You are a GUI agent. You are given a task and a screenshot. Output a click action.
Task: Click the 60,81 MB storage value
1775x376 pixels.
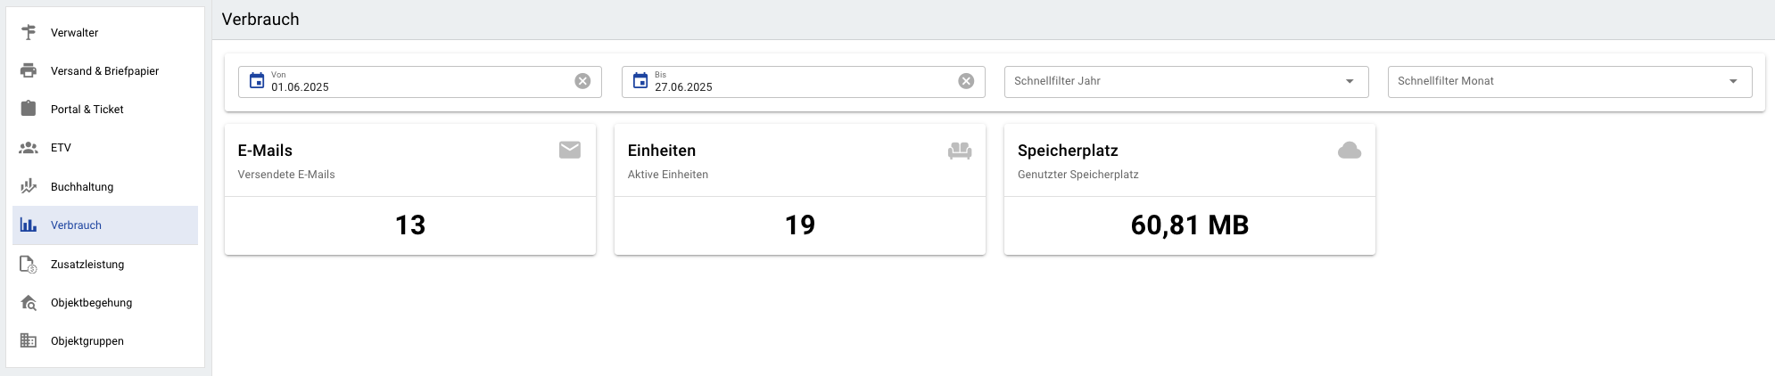coord(1189,225)
